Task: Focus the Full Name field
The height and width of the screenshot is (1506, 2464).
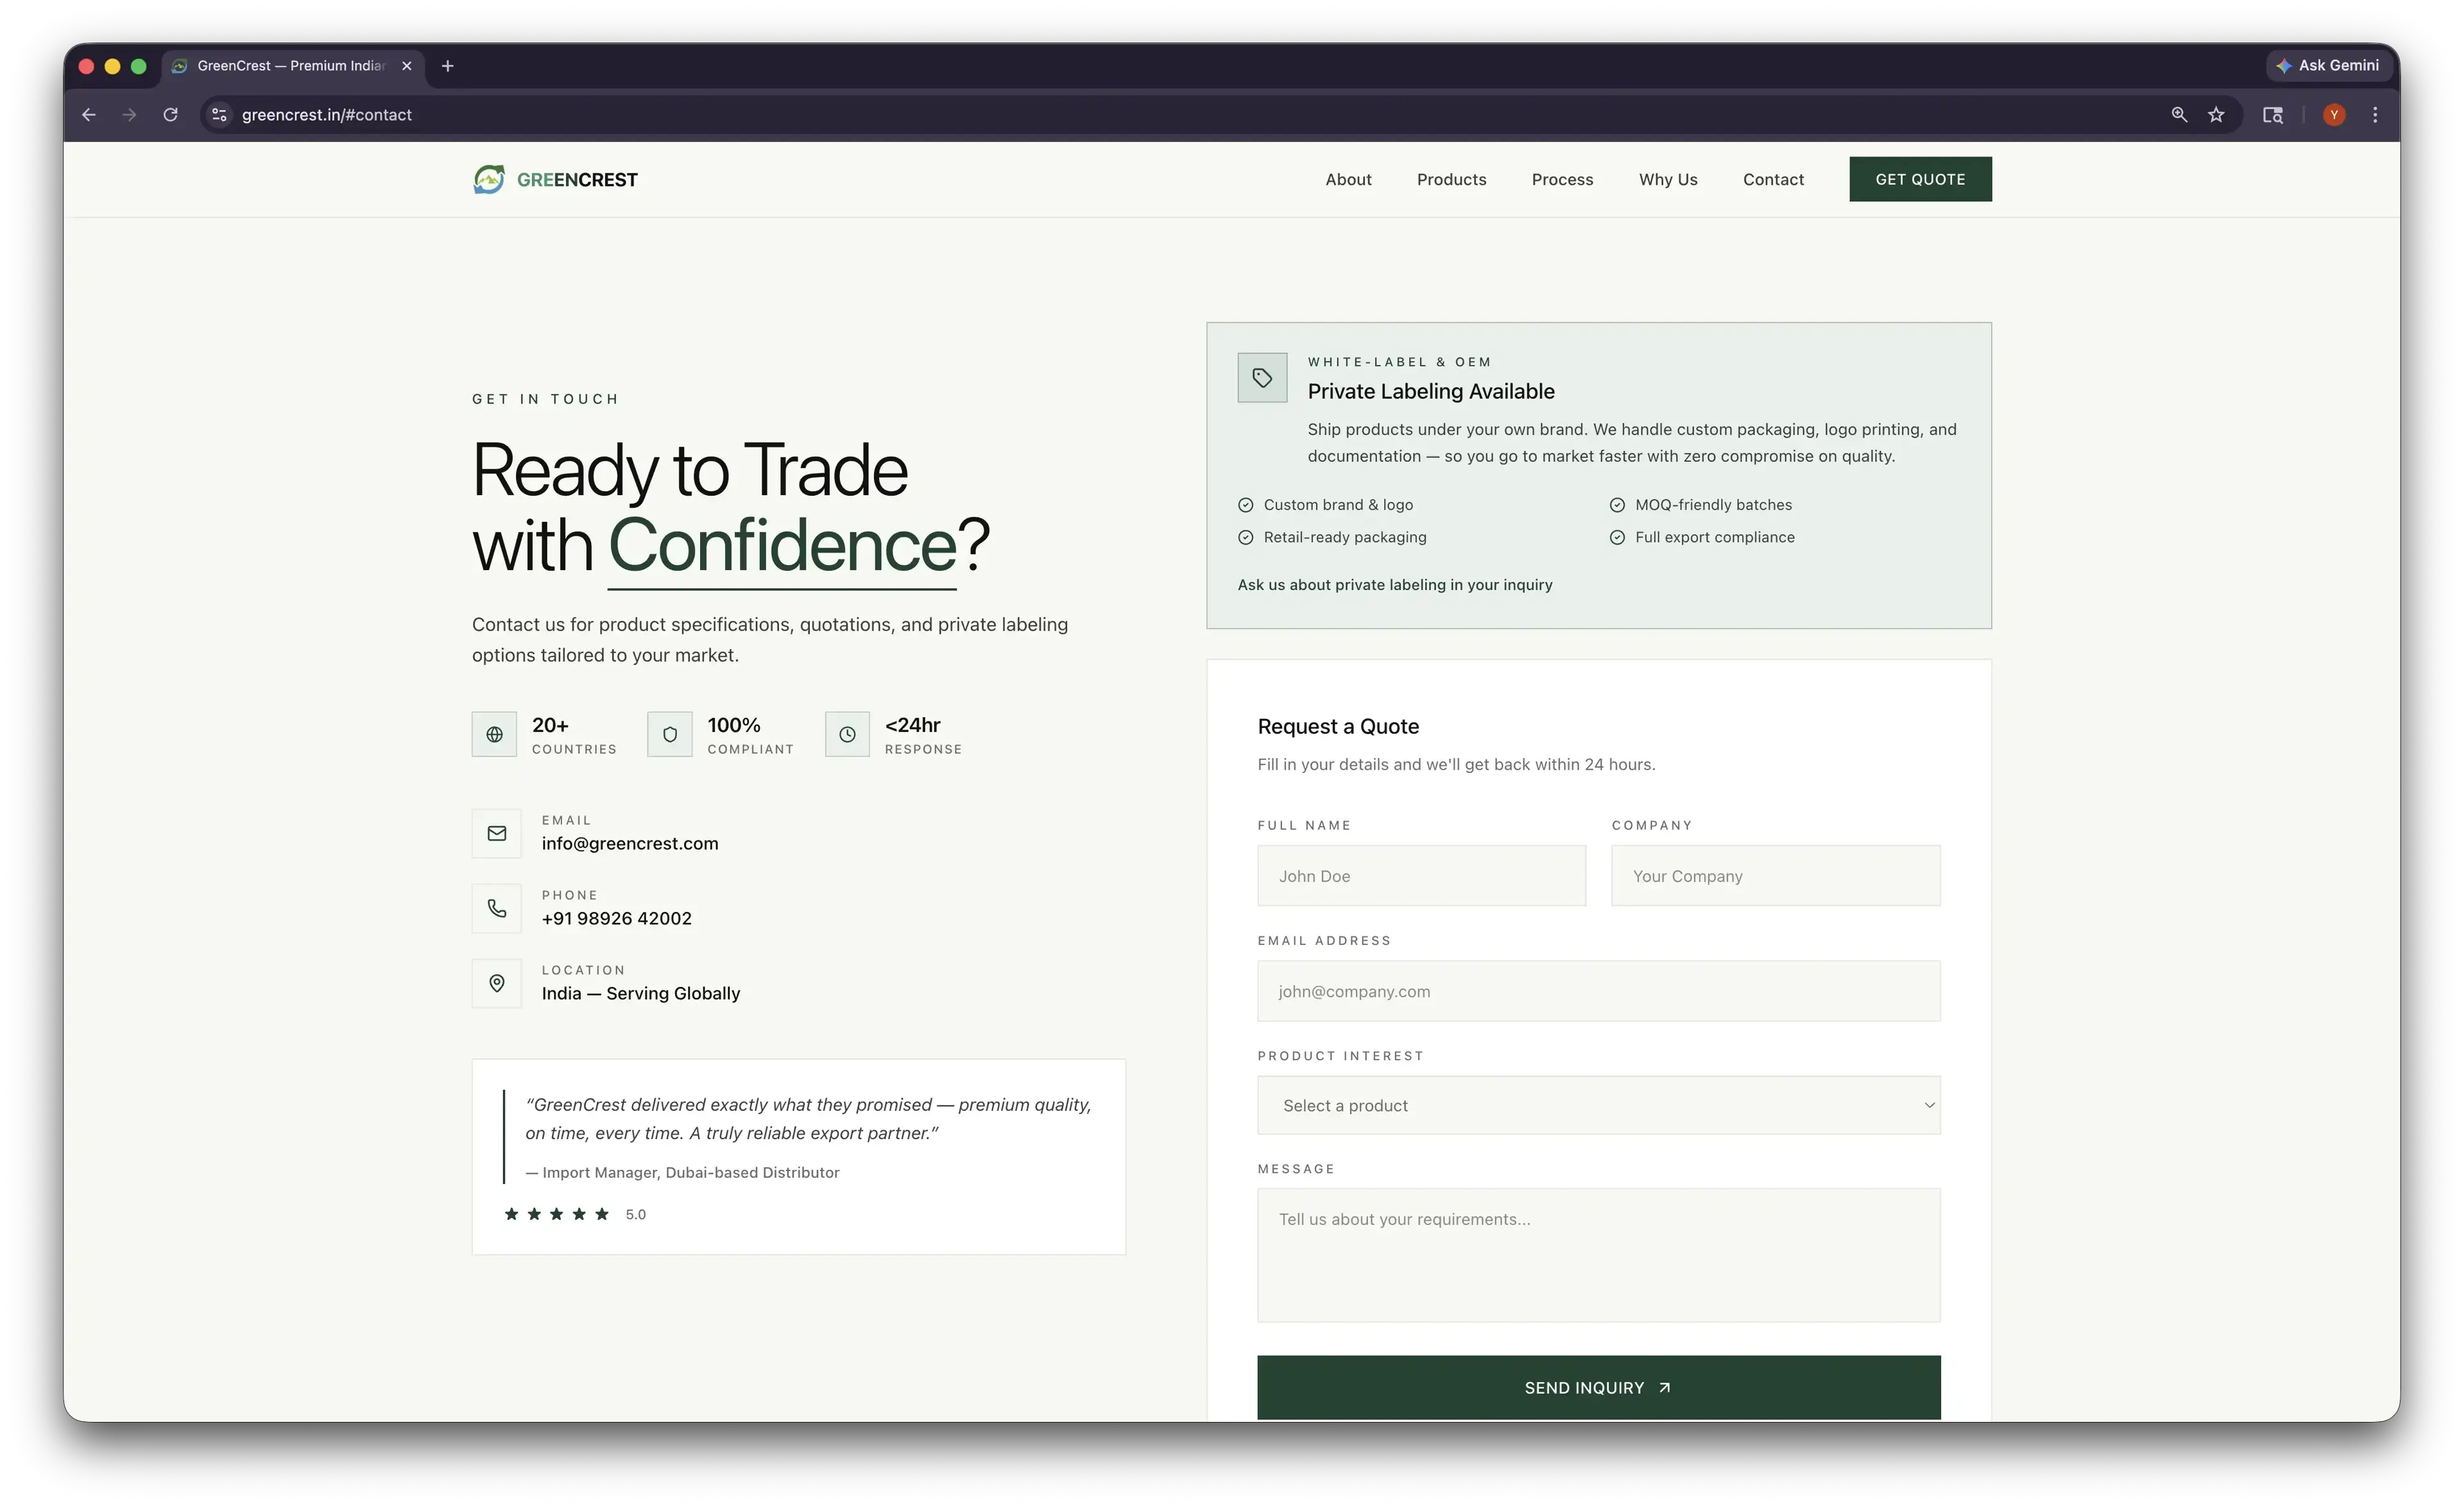Action: click(x=1421, y=876)
